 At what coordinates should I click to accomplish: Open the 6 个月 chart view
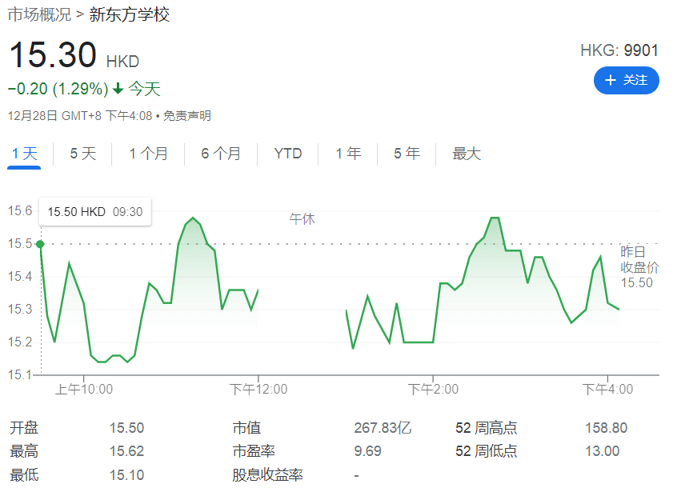221,154
